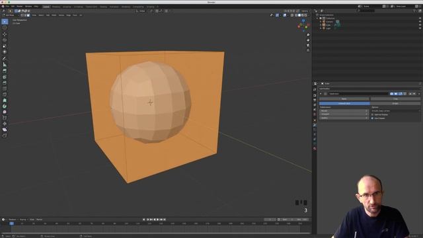Open the File menu

pos(7,6)
